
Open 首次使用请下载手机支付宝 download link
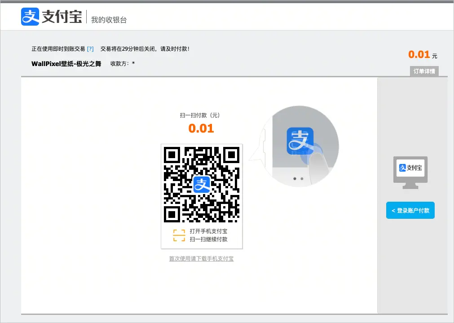tap(201, 259)
